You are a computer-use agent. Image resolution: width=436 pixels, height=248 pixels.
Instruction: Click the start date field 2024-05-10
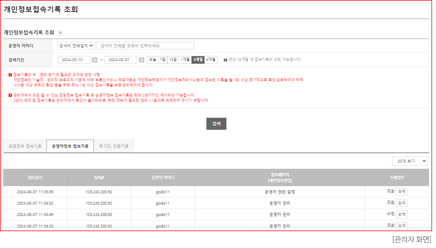point(73,60)
